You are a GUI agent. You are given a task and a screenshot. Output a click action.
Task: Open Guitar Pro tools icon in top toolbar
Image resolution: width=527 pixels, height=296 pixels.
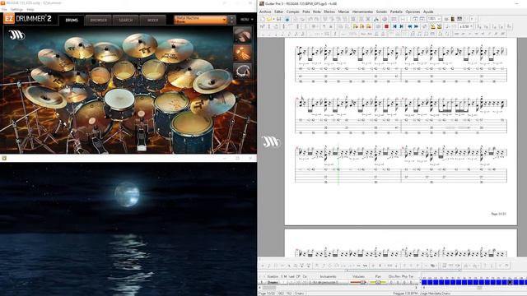point(375,19)
